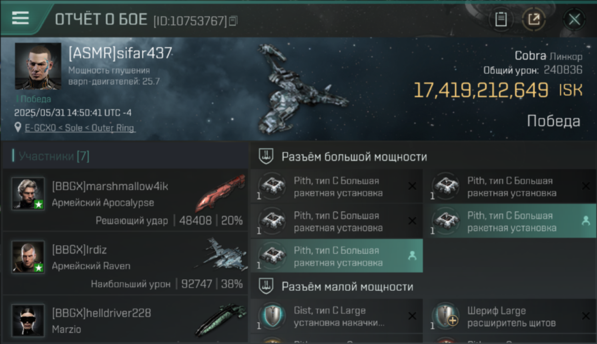Share the battle report externally
The width and height of the screenshot is (597, 344).
click(534, 20)
